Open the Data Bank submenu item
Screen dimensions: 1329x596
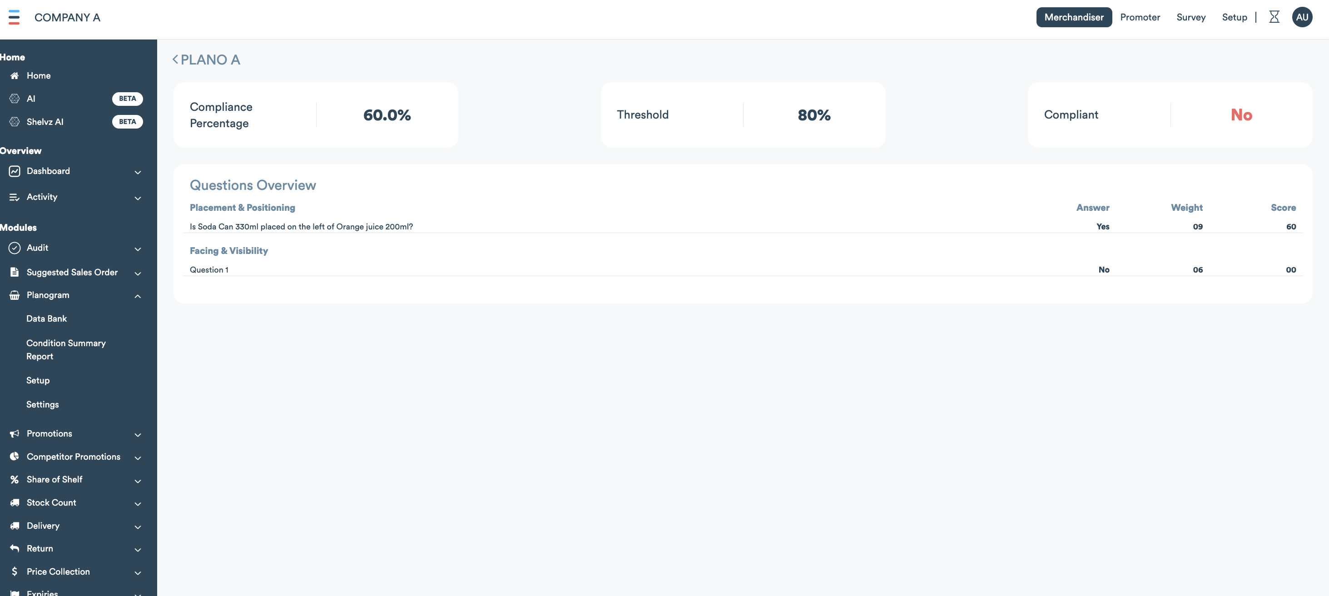click(x=46, y=319)
